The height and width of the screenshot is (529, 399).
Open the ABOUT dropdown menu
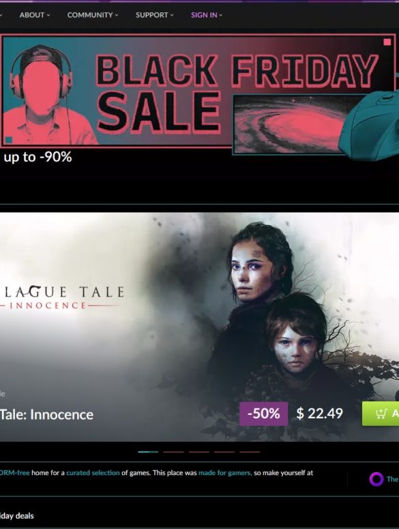pyautogui.click(x=35, y=15)
